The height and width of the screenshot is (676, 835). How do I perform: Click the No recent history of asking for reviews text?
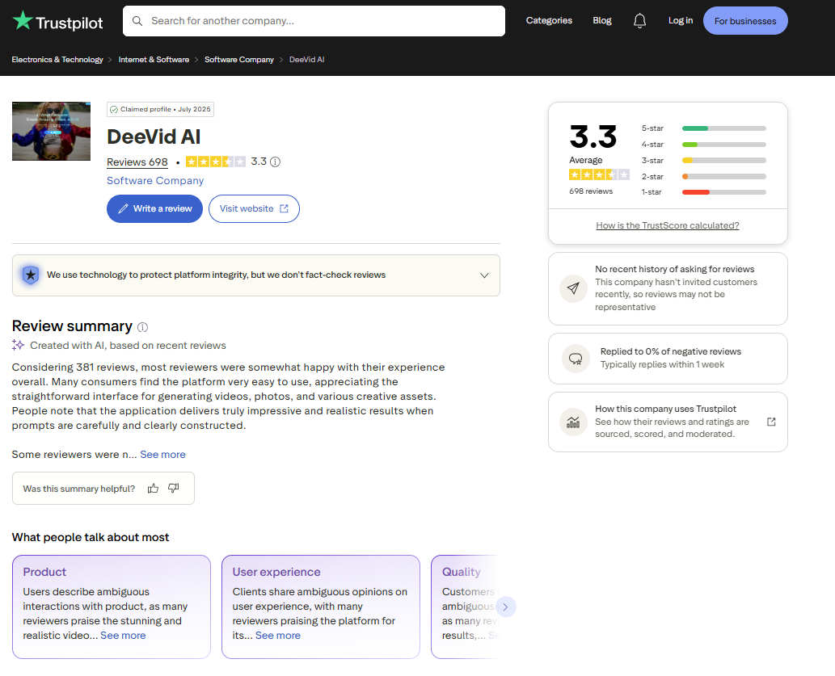coord(675,269)
